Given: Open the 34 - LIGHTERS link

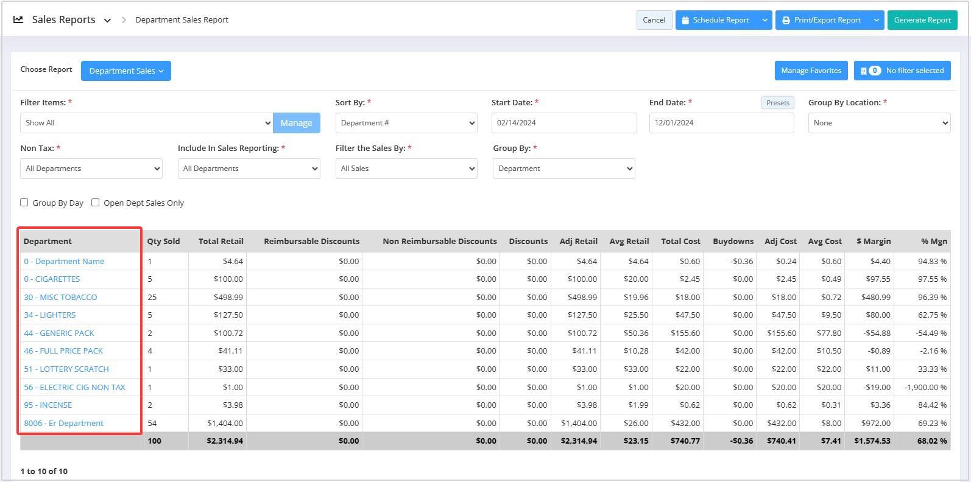Looking at the screenshot, I should pos(50,315).
